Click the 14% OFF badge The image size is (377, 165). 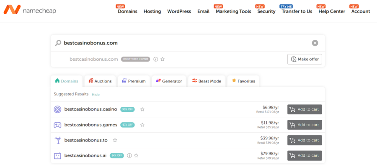pyautogui.click(x=117, y=156)
